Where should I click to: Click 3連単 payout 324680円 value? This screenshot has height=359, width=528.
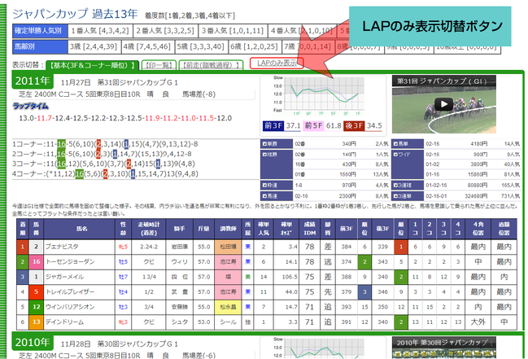tap(475, 196)
